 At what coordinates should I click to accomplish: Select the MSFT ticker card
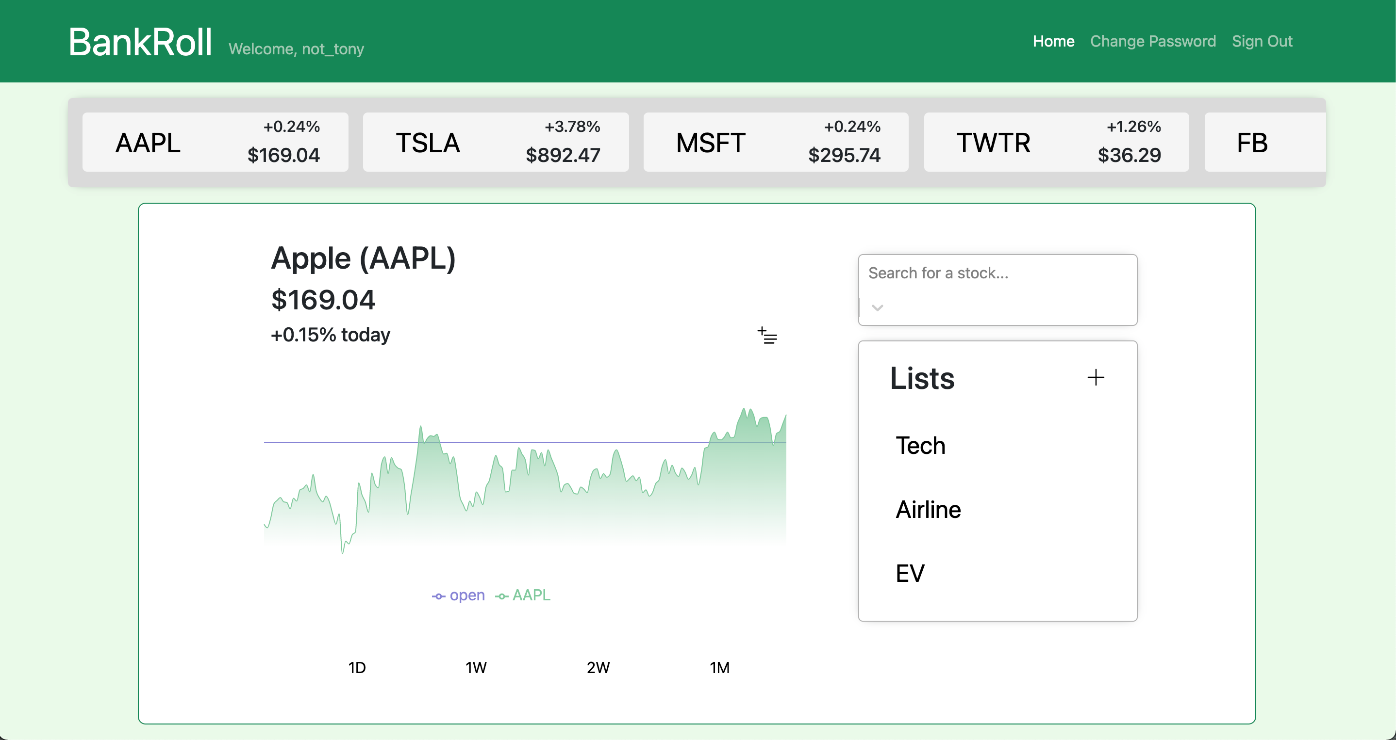(776, 143)
